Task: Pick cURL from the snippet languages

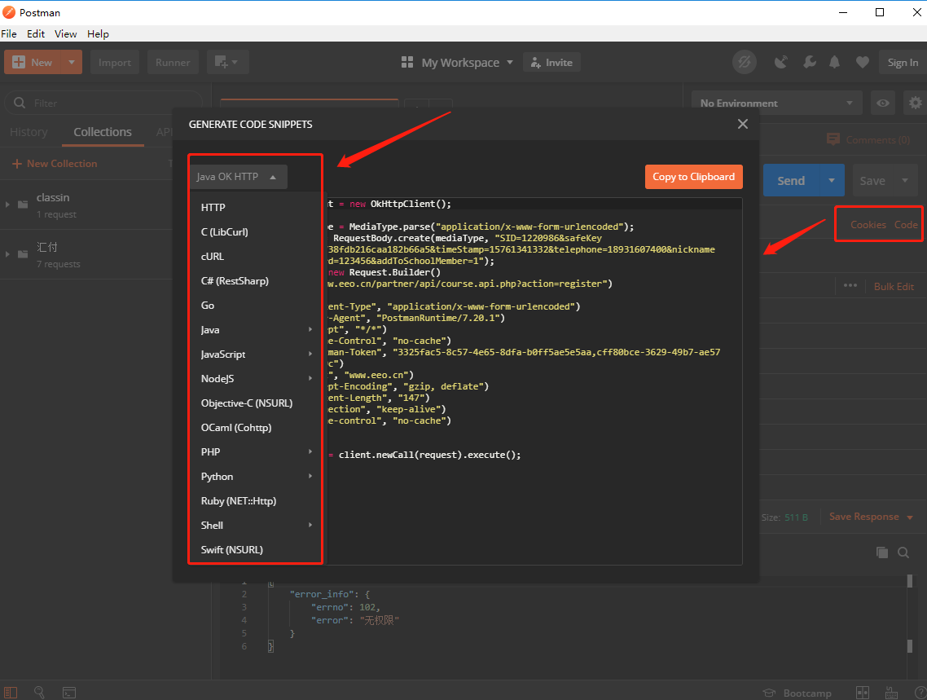Action: pyautogui.click(x=213, y=257)
